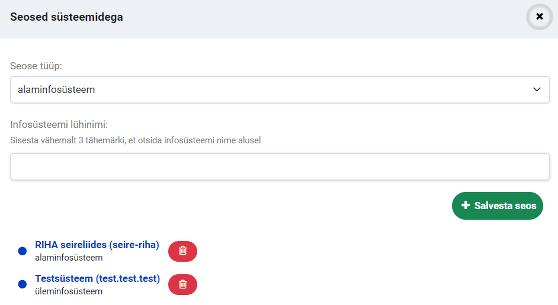Focus the Infosüsteemi lühinimi search field
The width and height of the screenshot is (558, 305).
(280, 166)
